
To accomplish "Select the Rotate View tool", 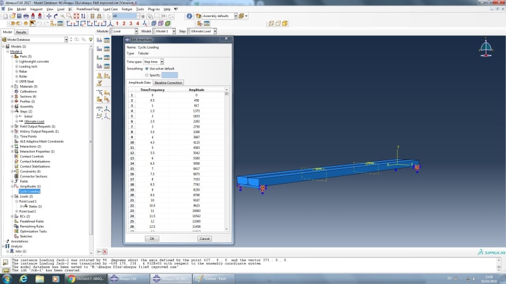I will [x=56, y=16].
